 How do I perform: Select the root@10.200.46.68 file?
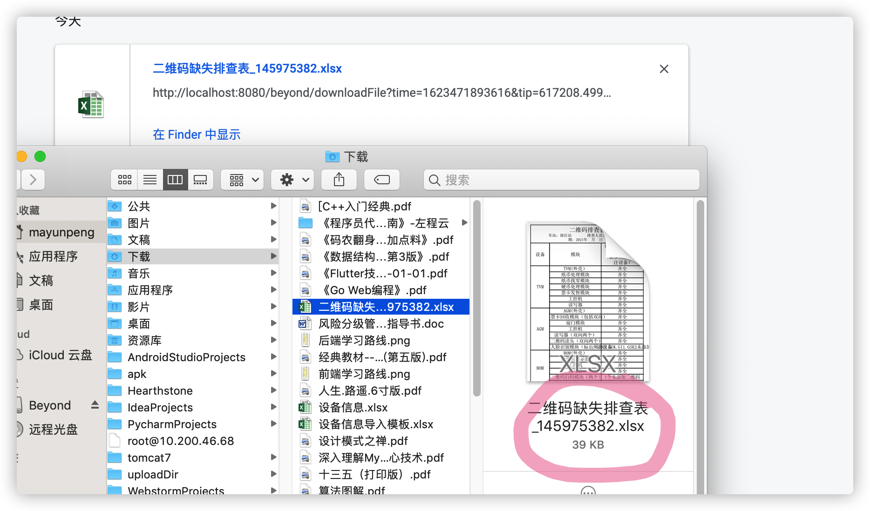pos(193,441)
